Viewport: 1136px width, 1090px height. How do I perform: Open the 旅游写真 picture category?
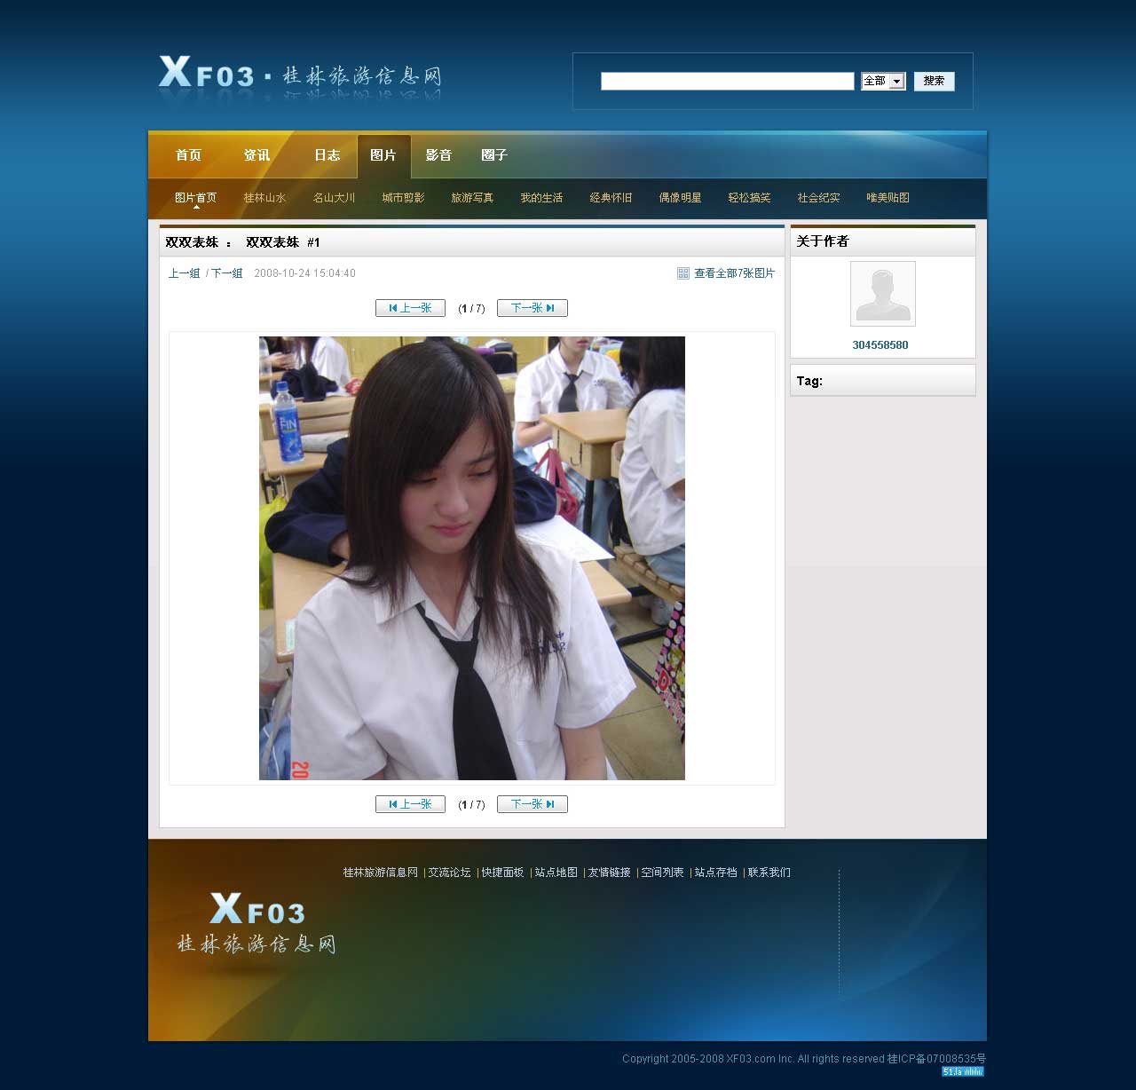tap(472, 198)
